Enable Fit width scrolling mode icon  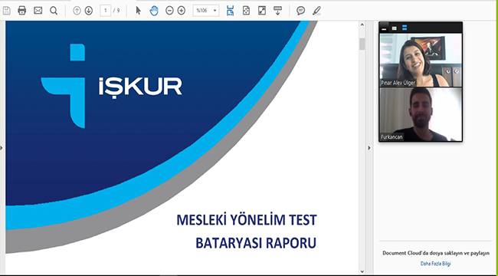[x=231, y=11]
